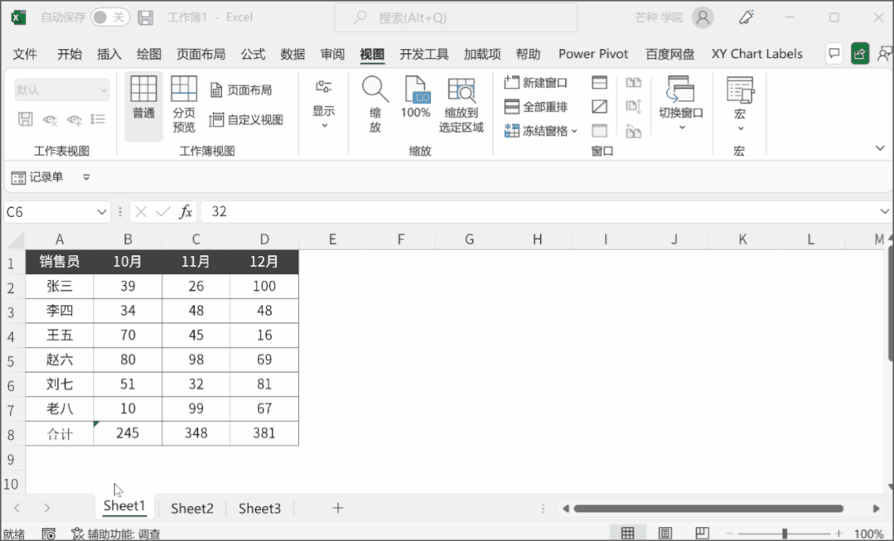Open the Formulas (公式) ribbon tab
Screen dimensions: 894x541
253,54
